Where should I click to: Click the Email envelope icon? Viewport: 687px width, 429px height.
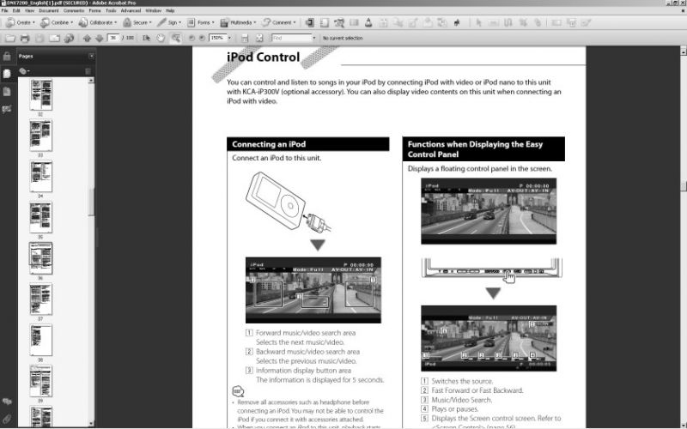(54, 38)
